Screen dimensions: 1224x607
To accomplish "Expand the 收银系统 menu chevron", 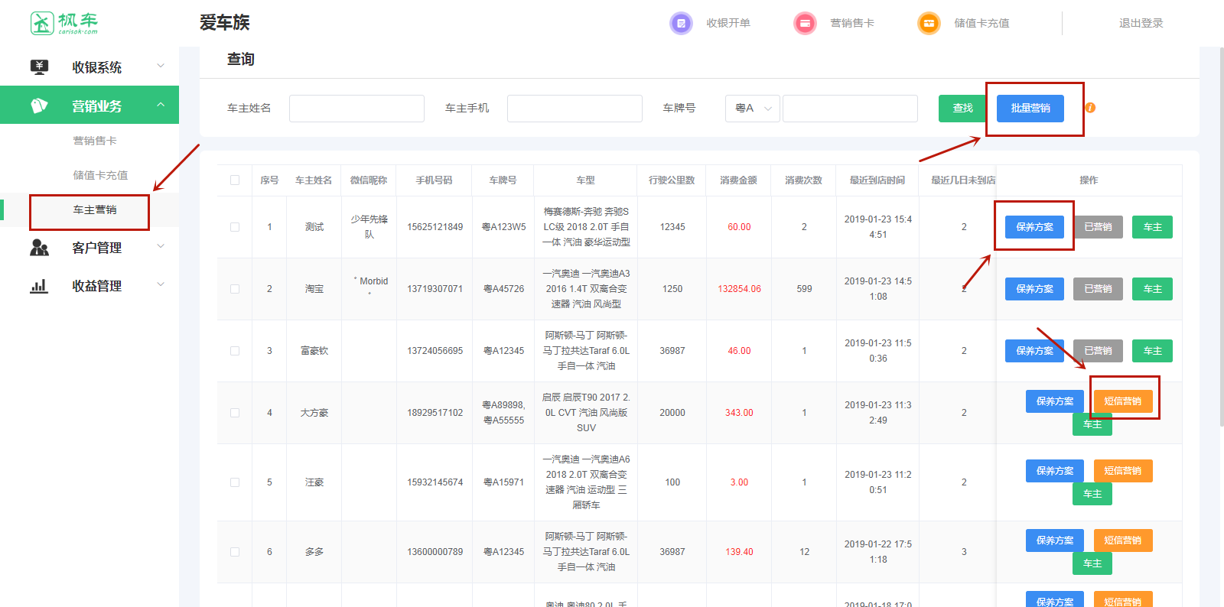I will [x=161, y=67].
